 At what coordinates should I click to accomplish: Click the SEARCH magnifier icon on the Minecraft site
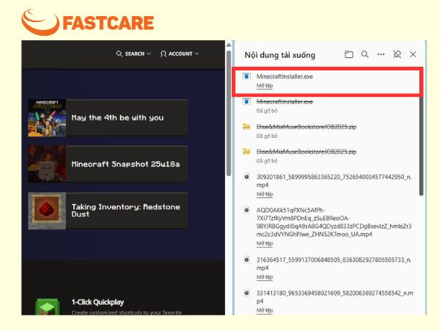pos(120,54)
